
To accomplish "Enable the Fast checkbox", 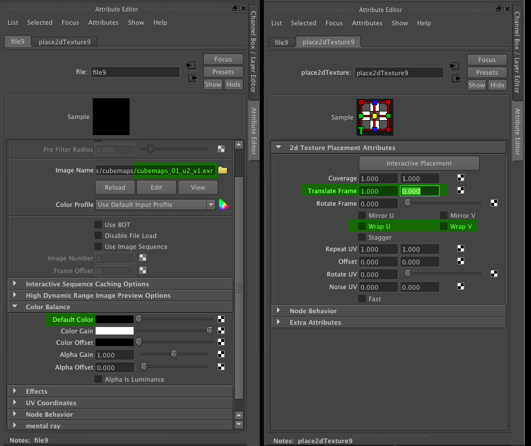I will point(362,299).
